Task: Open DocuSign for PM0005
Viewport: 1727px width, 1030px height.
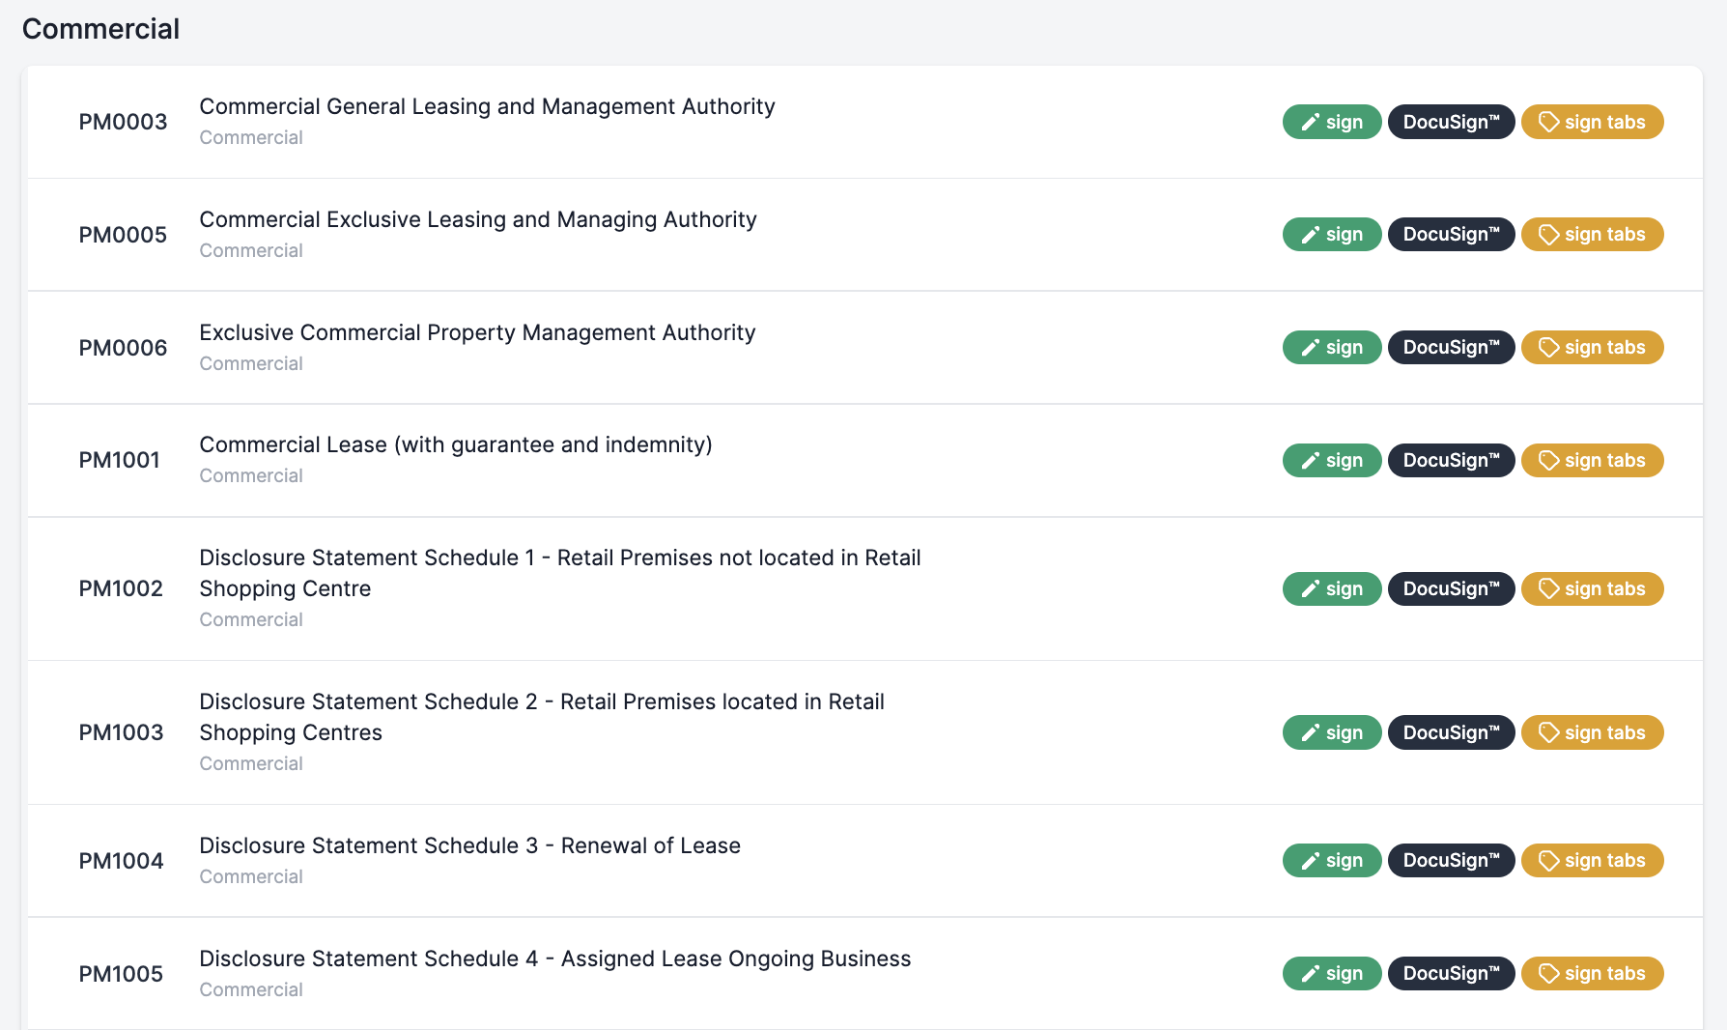Action: coord(1451,234)
